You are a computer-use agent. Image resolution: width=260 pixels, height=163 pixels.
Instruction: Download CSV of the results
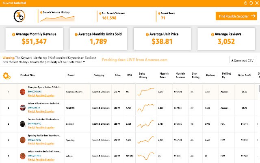coord(243,60)
